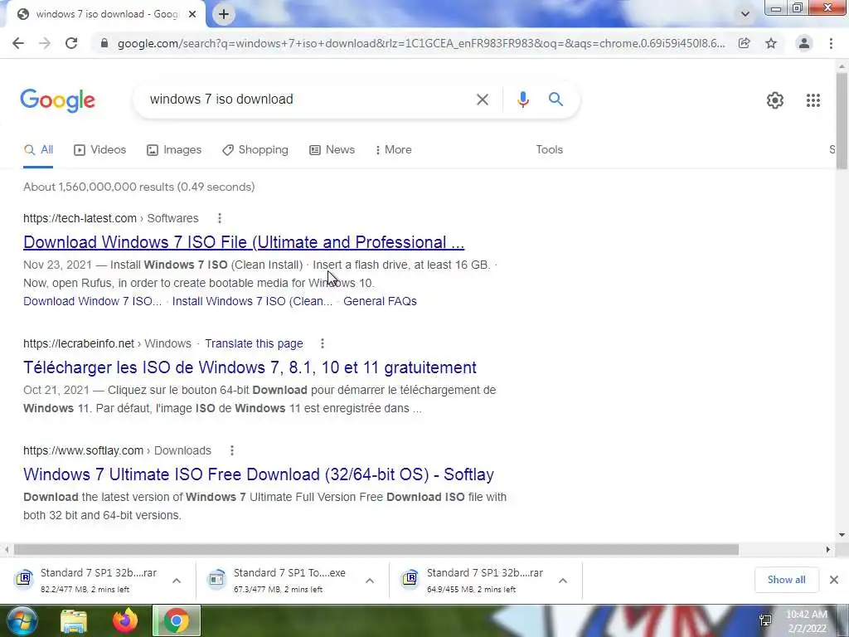Switch to News results tab
Viewport: 849px width, 637px height.
pos(332,150)
